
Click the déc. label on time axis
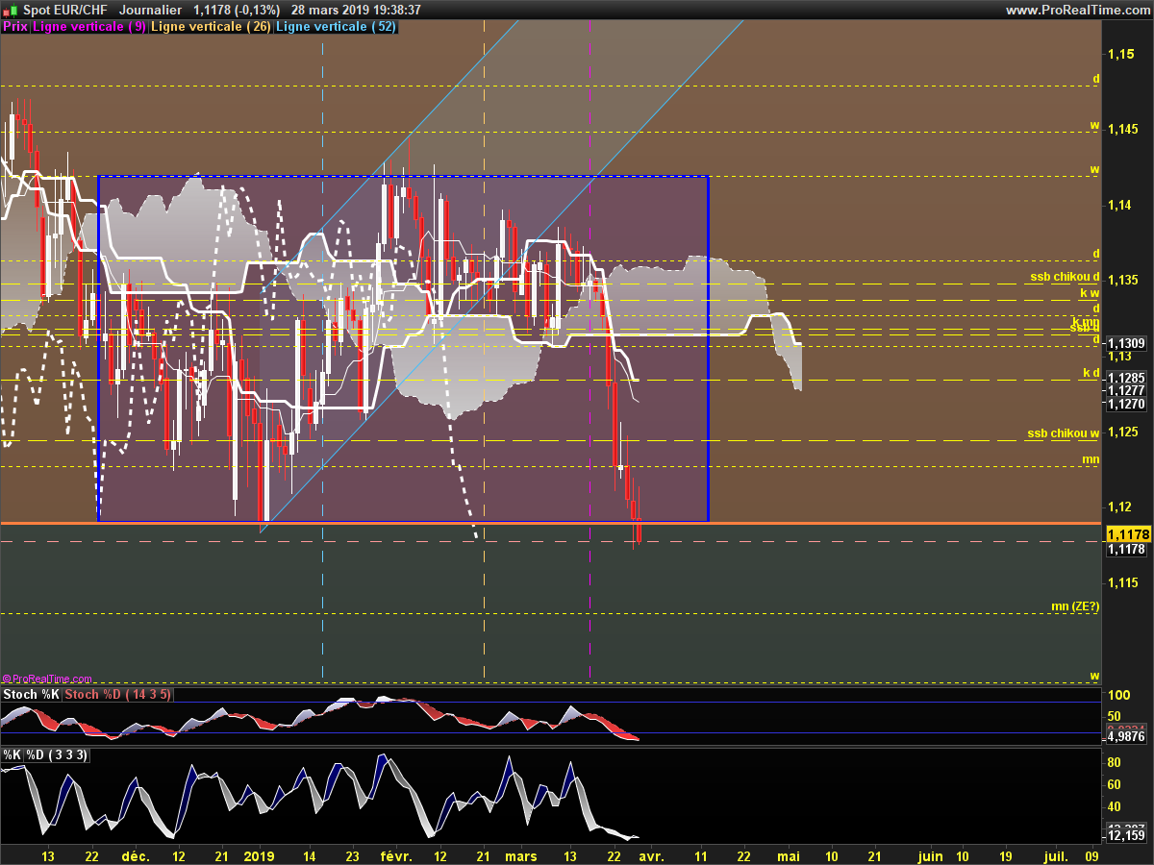pos(135,854)
